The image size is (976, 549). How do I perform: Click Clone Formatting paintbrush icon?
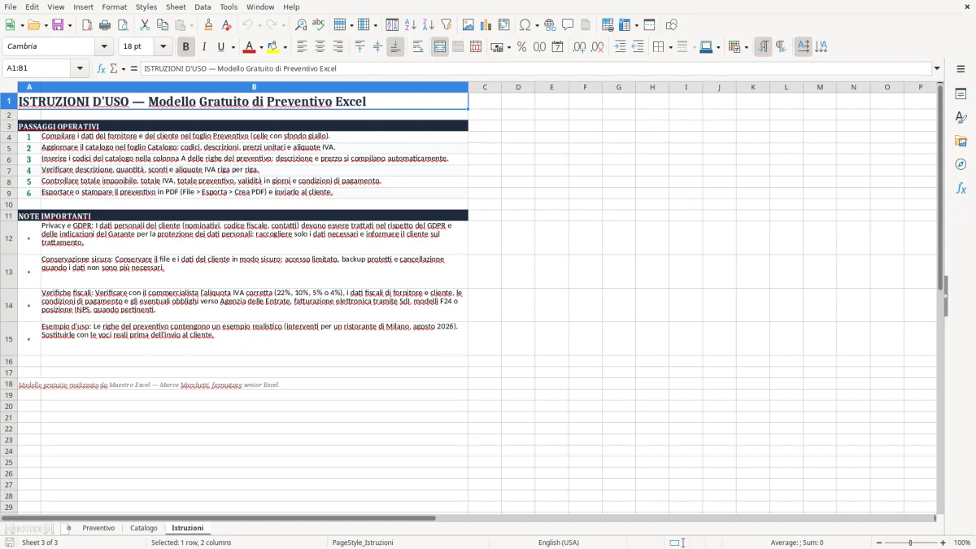(208, 25)
